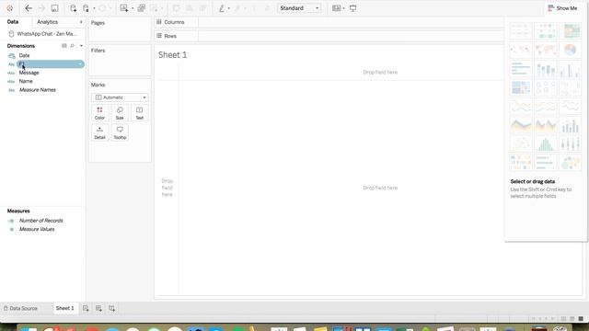Open the New Worksheet icon dropdown arrow
The image size is (589, 331).
tap(133, 8)
